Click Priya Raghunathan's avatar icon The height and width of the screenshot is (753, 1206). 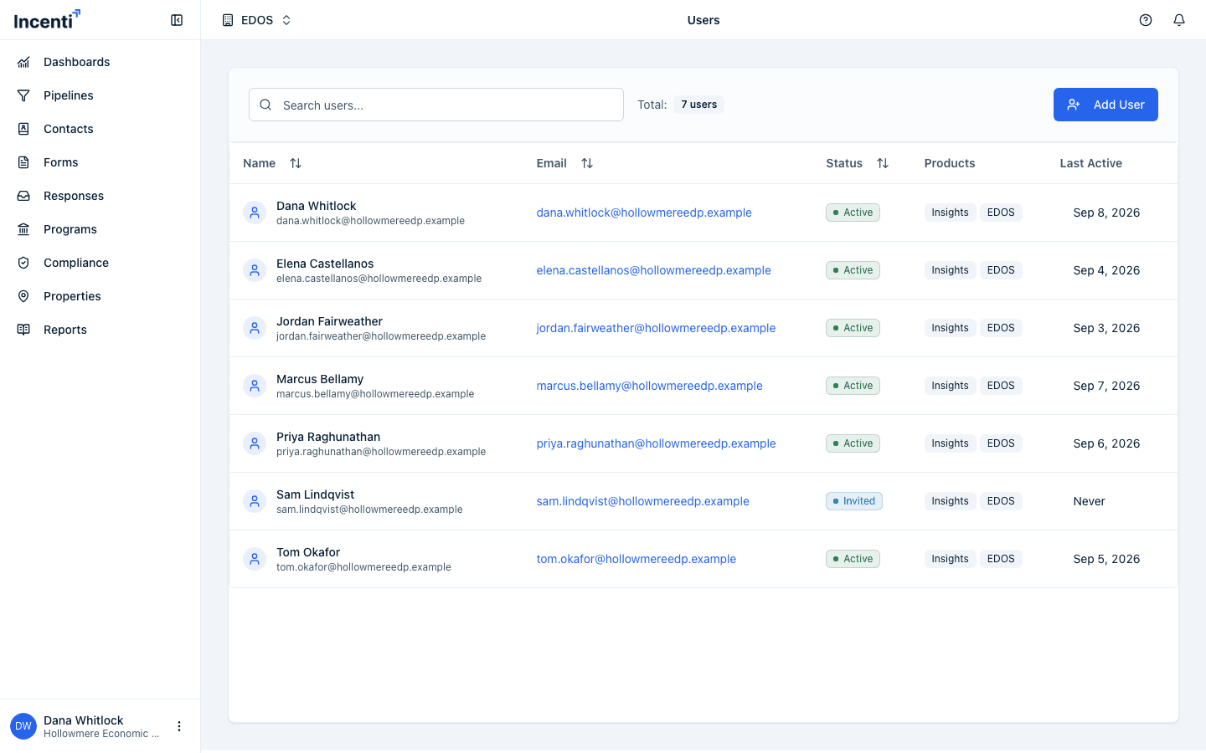point(255,443)
